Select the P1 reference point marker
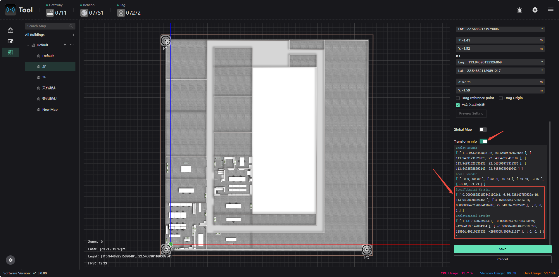Image resolution: width=559 pixels, height=277 pixels. 166,40
